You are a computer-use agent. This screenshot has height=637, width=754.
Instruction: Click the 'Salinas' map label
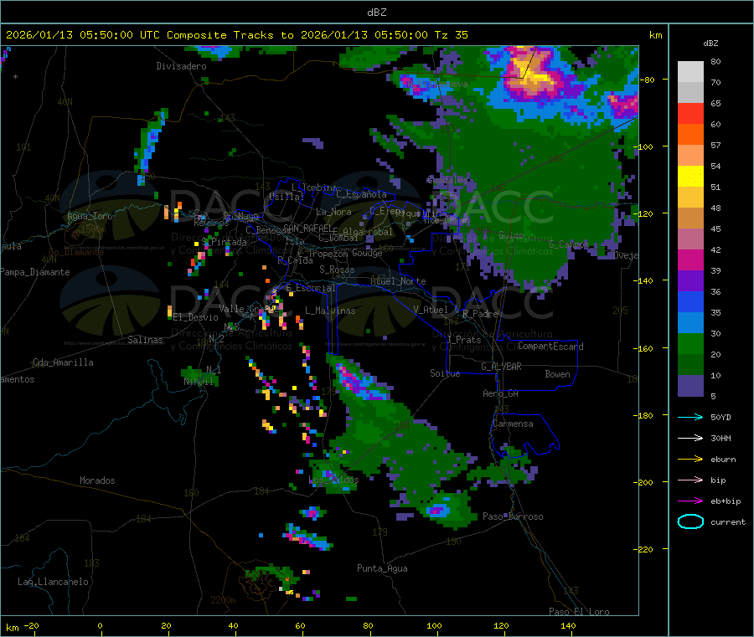pos(145,340)
